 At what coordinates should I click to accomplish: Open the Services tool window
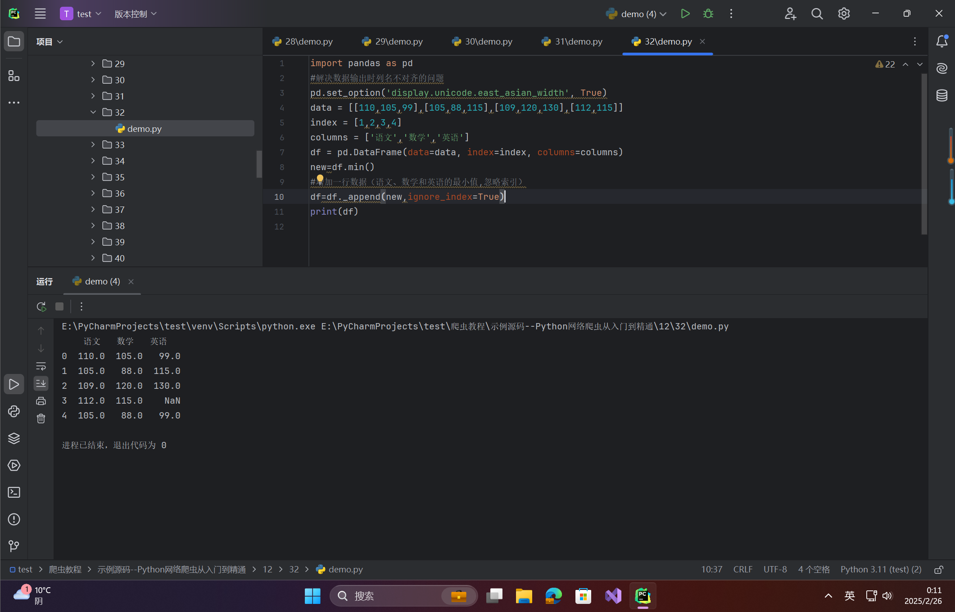tap(14, 465)
